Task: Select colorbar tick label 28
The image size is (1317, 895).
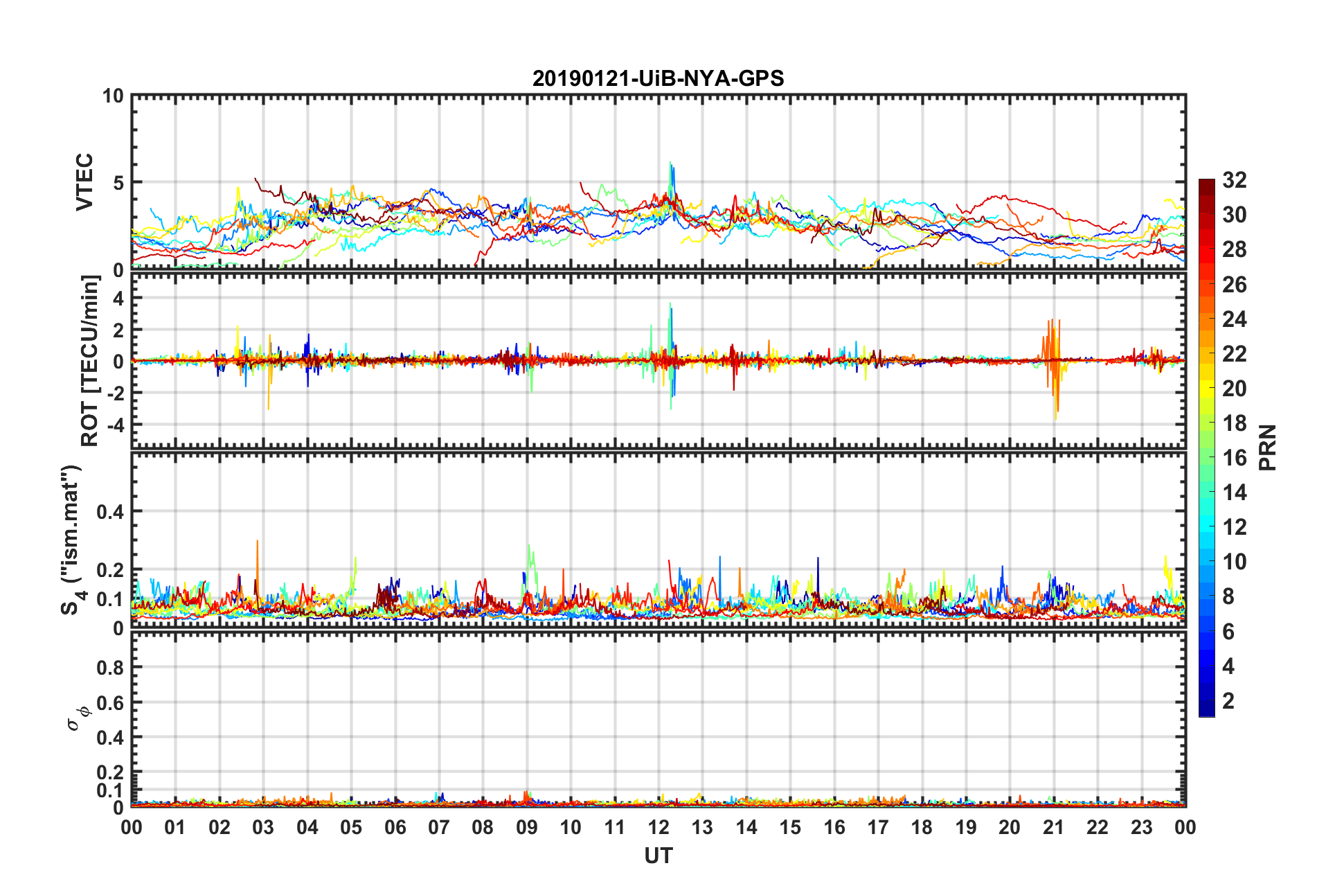Action: (x=1235, y=249)
